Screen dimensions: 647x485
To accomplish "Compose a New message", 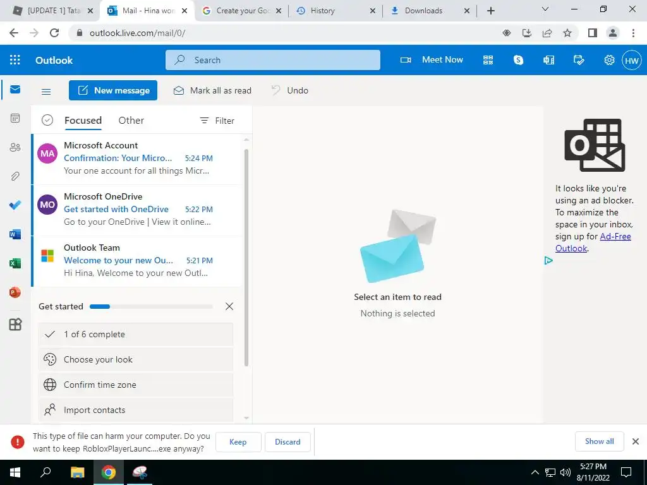I will click(x=113, y=90).
